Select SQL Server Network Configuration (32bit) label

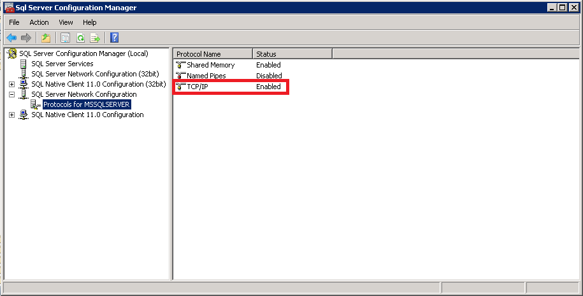point(95,74)
